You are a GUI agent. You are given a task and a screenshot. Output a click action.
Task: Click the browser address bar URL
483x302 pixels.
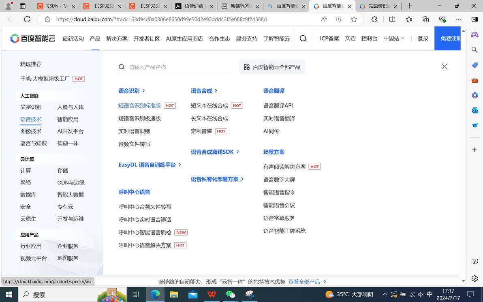tap(161, 19)
